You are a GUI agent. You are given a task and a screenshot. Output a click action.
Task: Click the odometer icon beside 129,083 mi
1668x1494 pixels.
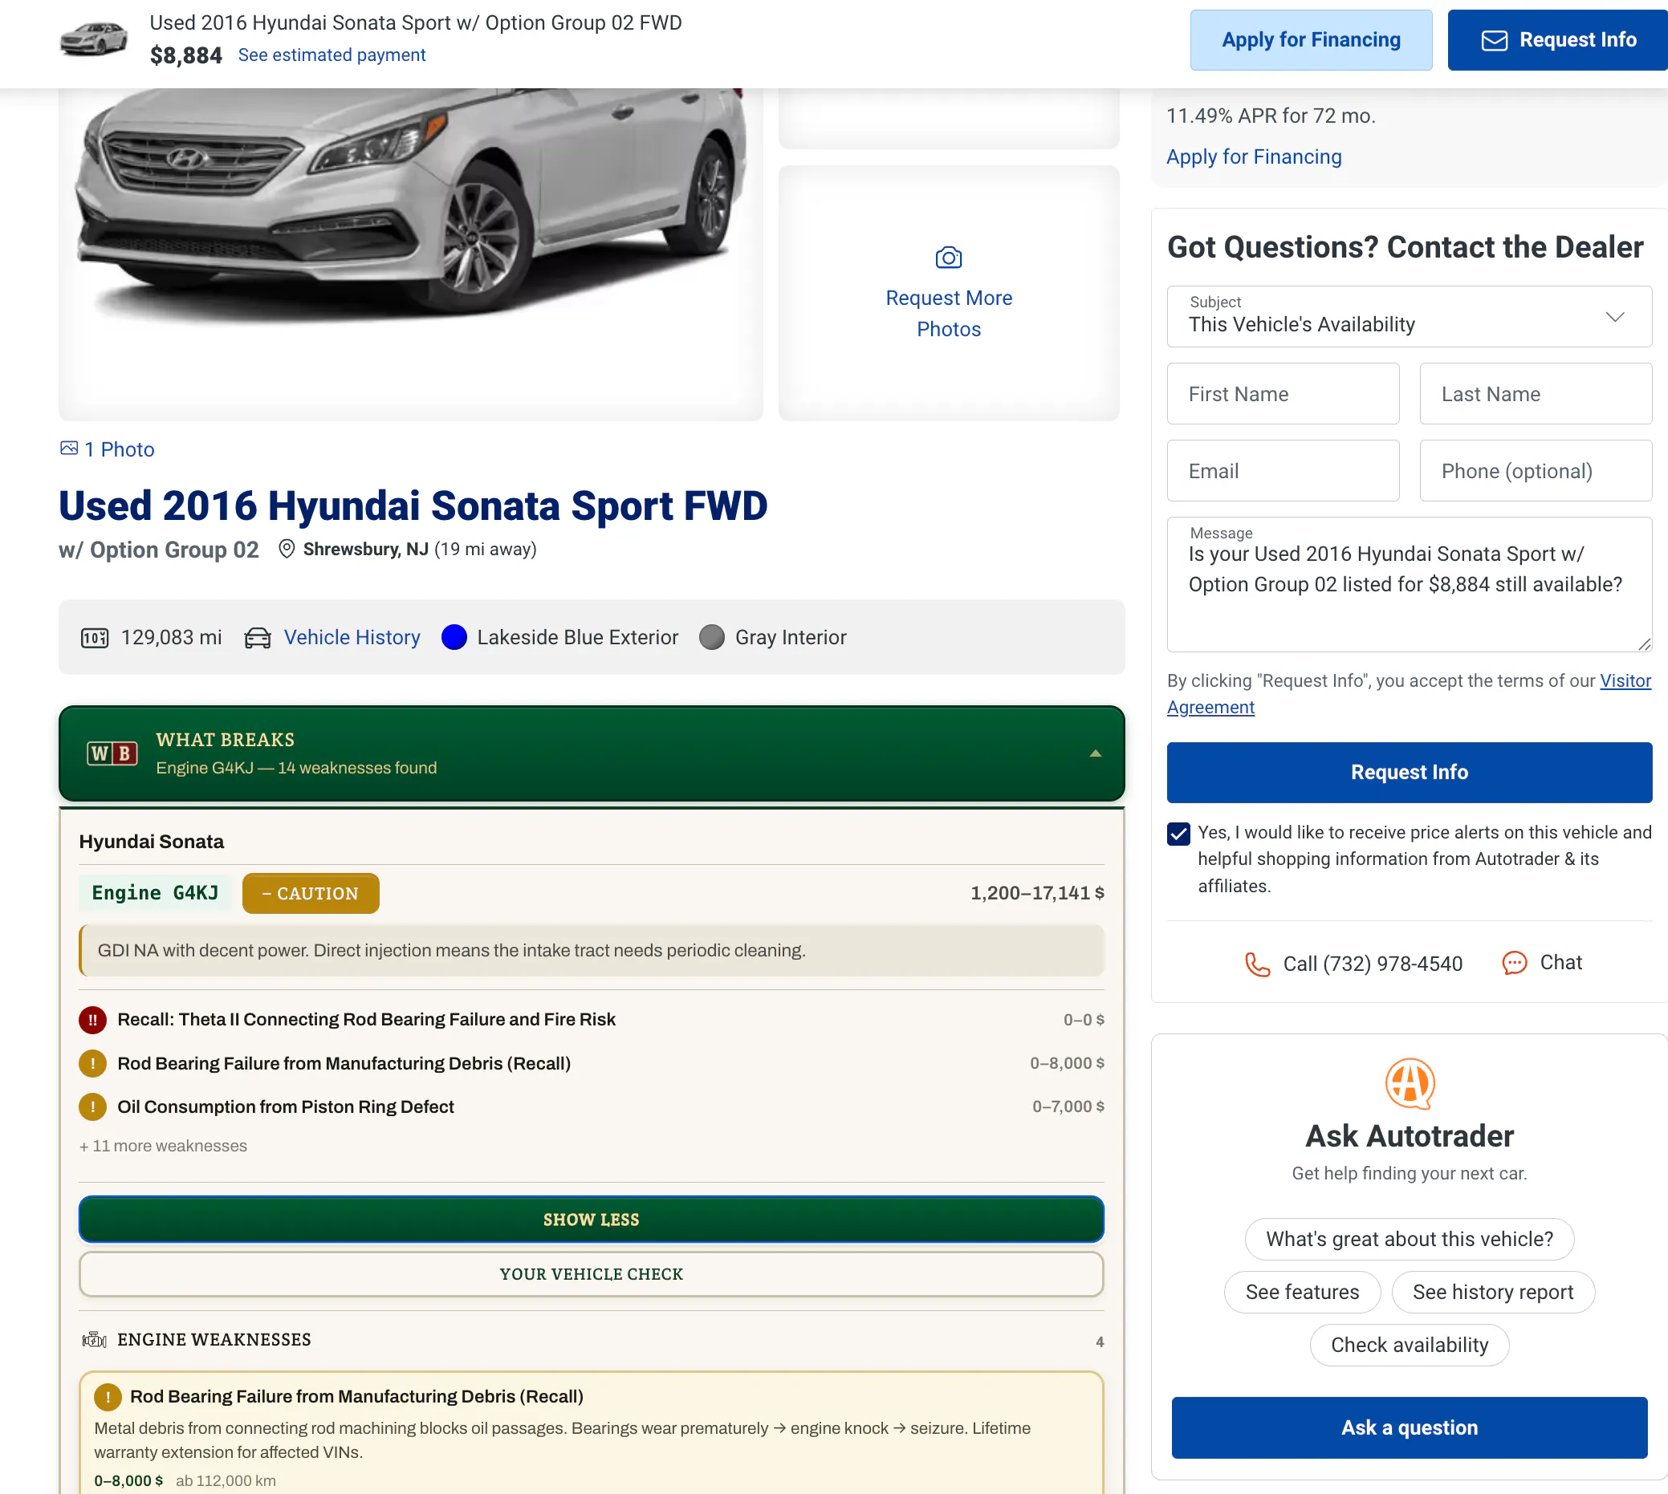(95, 638)
